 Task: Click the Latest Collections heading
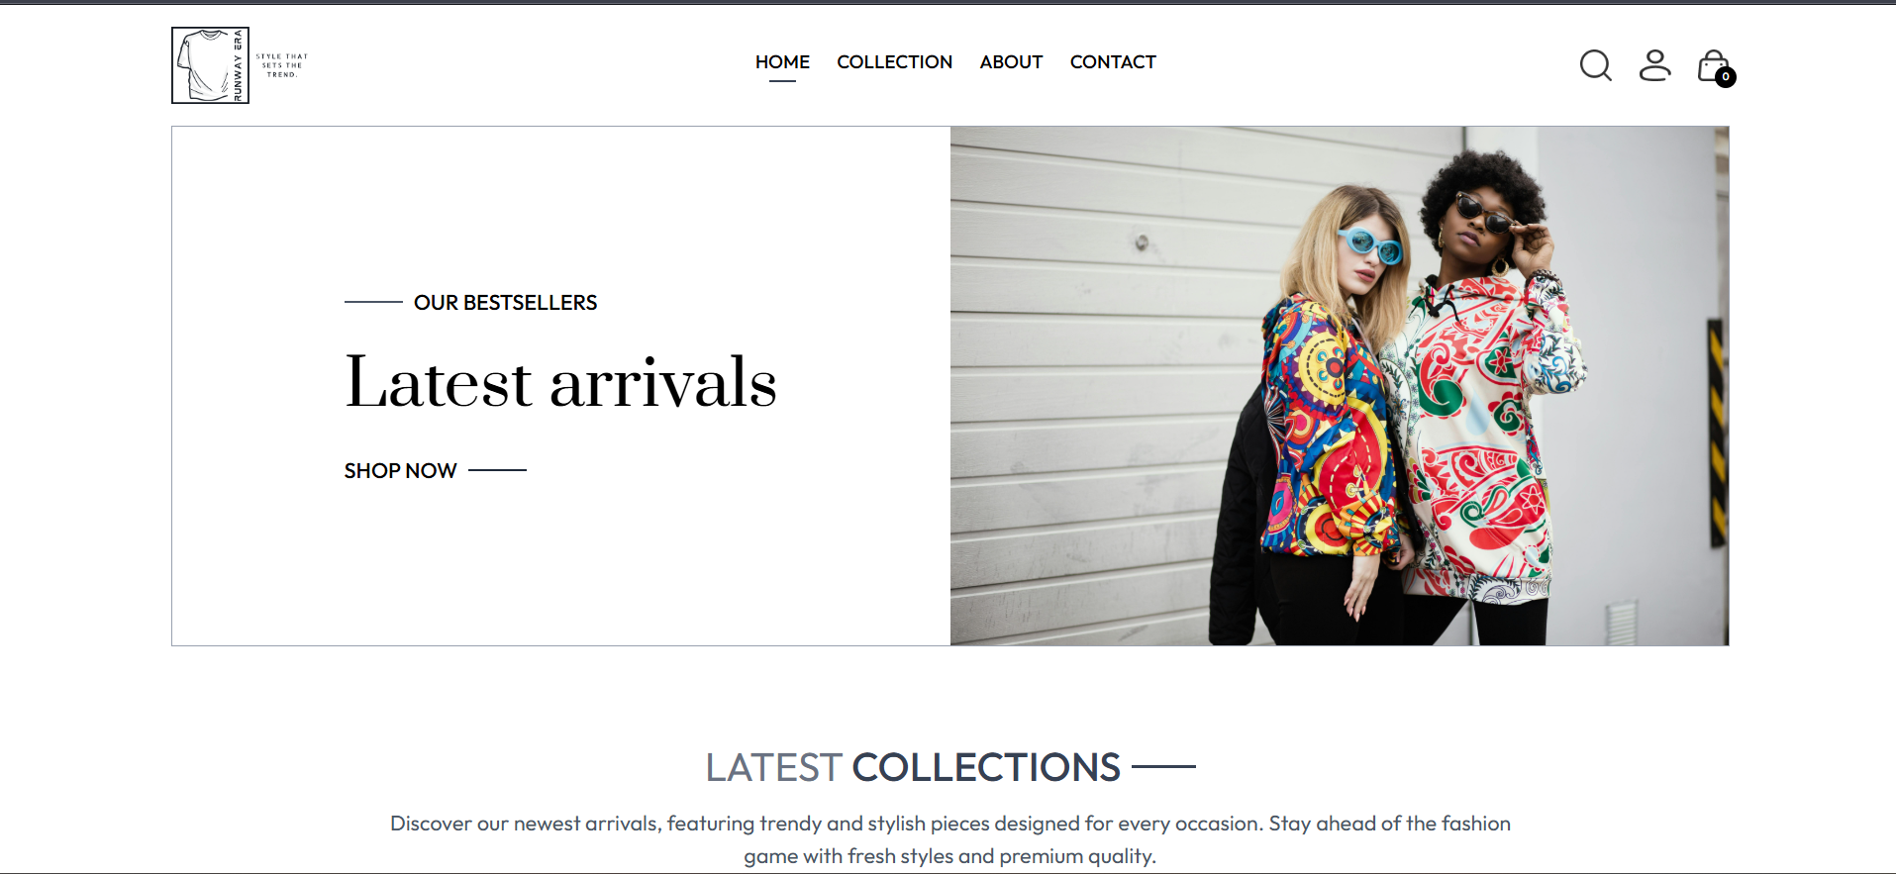(x=912, y=767)
